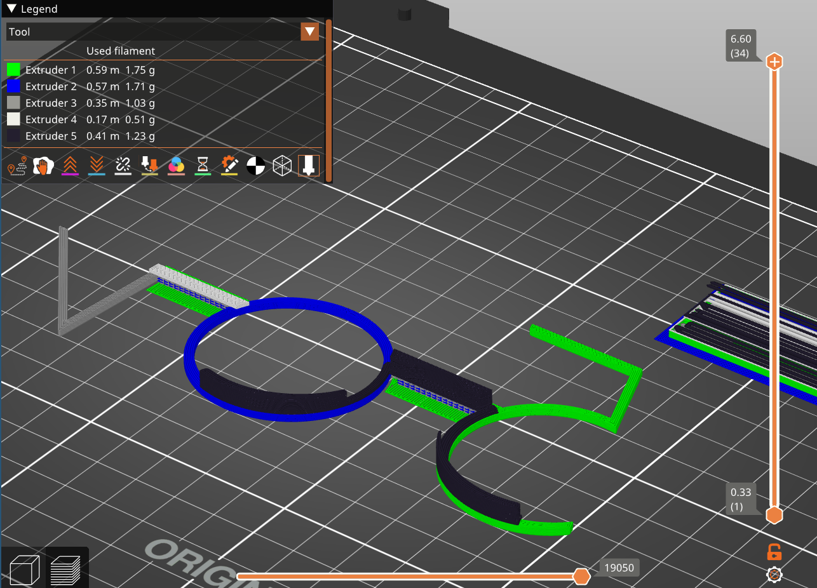The height and width of the screenshot is (588, 817).
Task: Click horizontal moves slider thumb
Action: click(581, 577)
